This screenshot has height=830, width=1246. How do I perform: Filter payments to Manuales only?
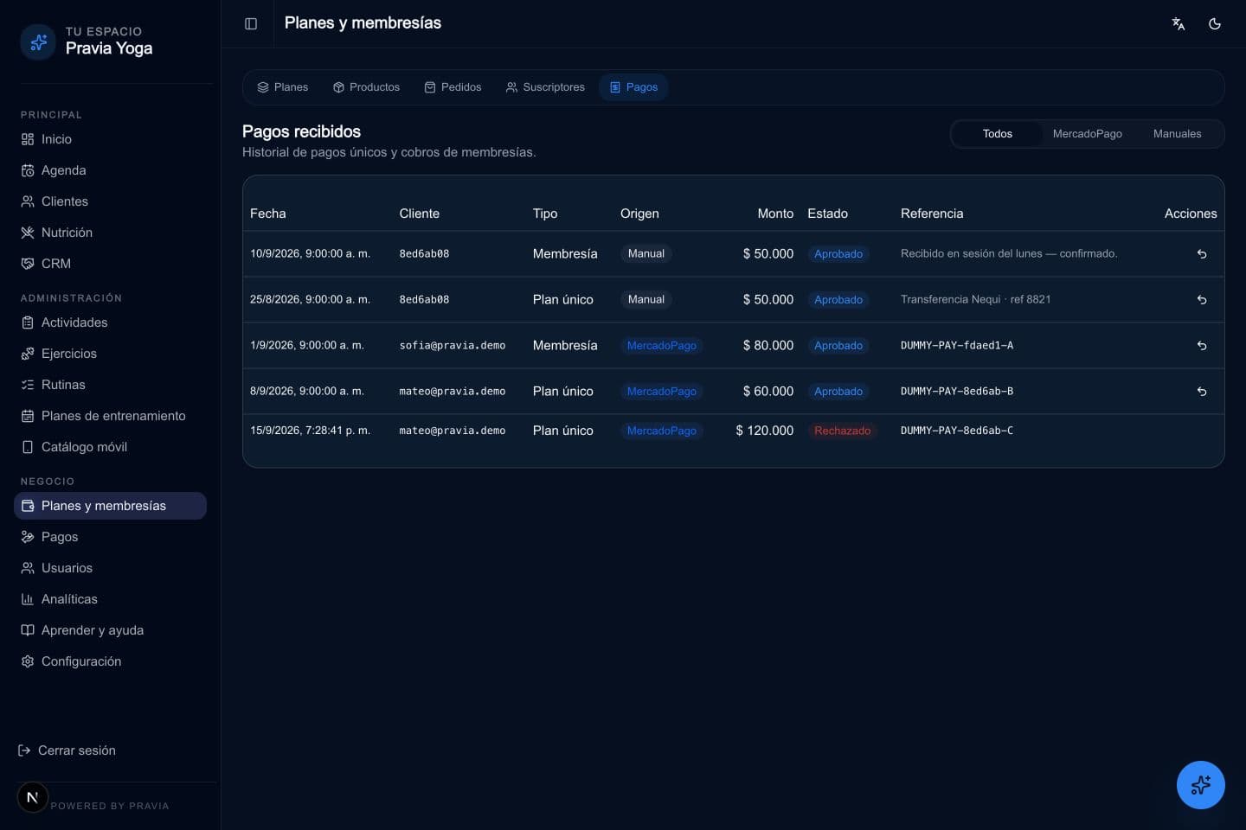pos(1177,134)
